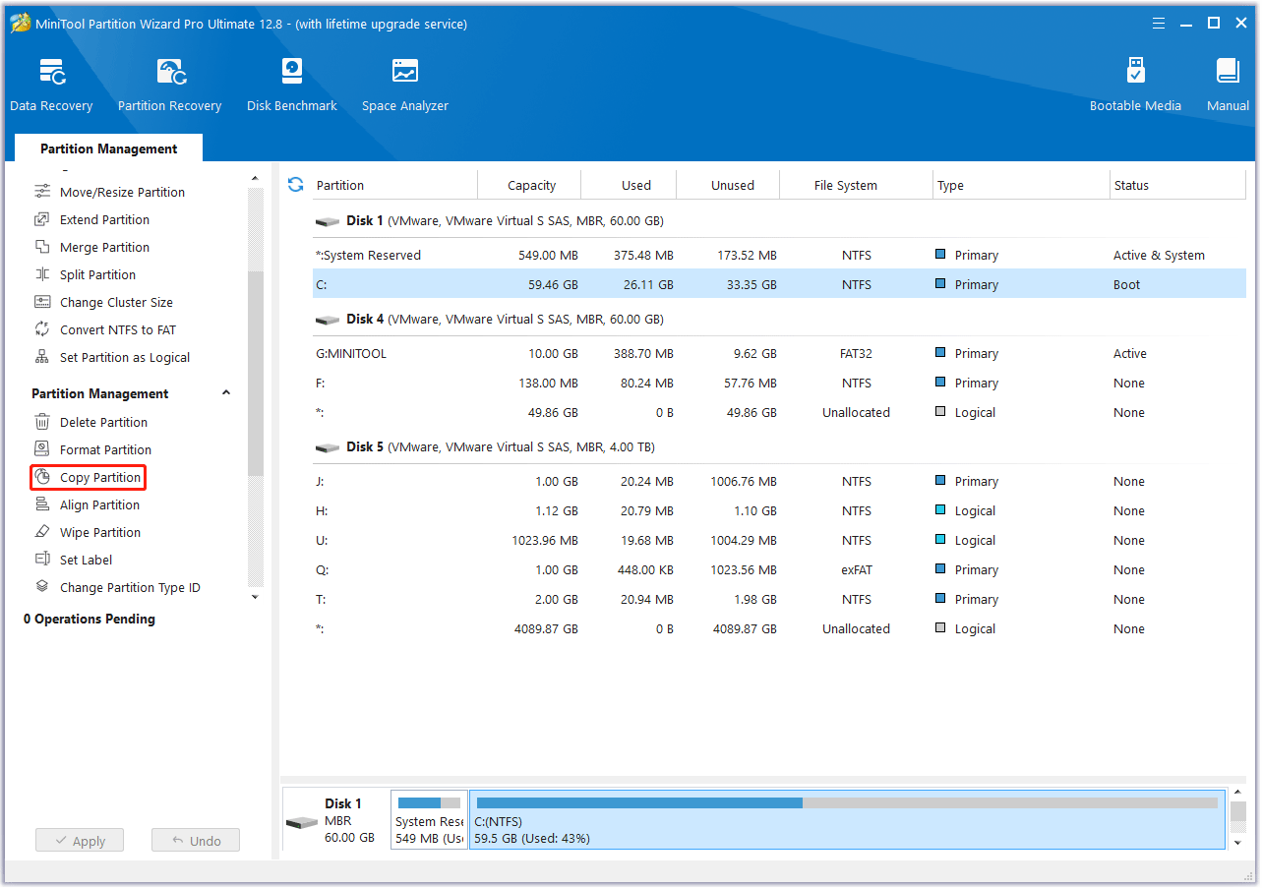
Task: Select 4089.87 GB unallocated row
Action: (x=779, y=628)
